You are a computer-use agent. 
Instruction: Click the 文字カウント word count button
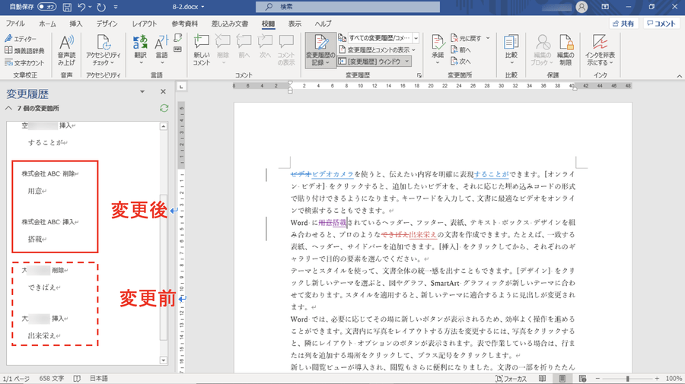coord(25,62)
